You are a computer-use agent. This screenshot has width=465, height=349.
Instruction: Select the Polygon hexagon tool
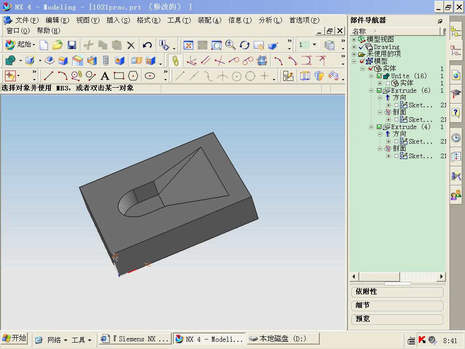tap(133, 76)
